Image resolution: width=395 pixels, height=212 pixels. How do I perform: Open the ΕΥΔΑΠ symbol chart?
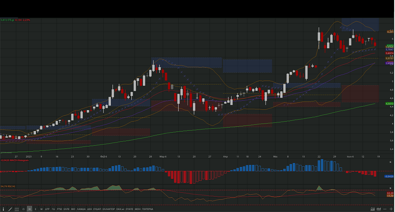coord(97,209)
